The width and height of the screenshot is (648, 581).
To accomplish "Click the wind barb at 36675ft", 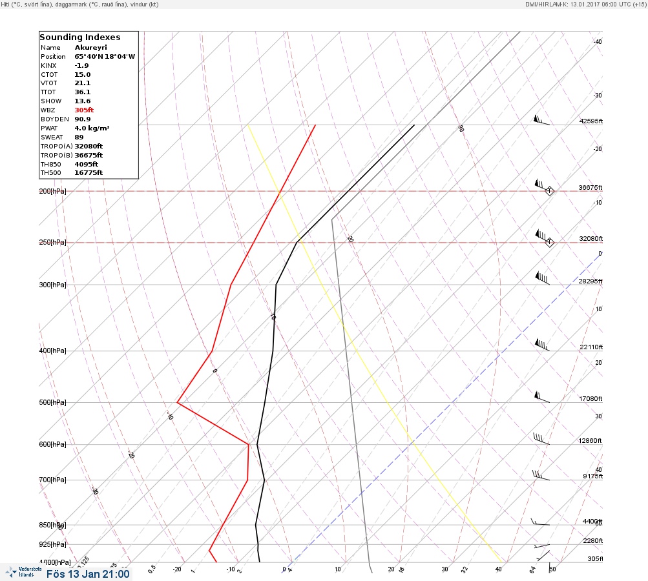I will 542,185.
